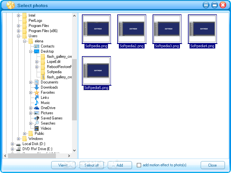Click the tree scroll up arrow
The height and width of the screenshot is (173, 231).
coord(75,16)
